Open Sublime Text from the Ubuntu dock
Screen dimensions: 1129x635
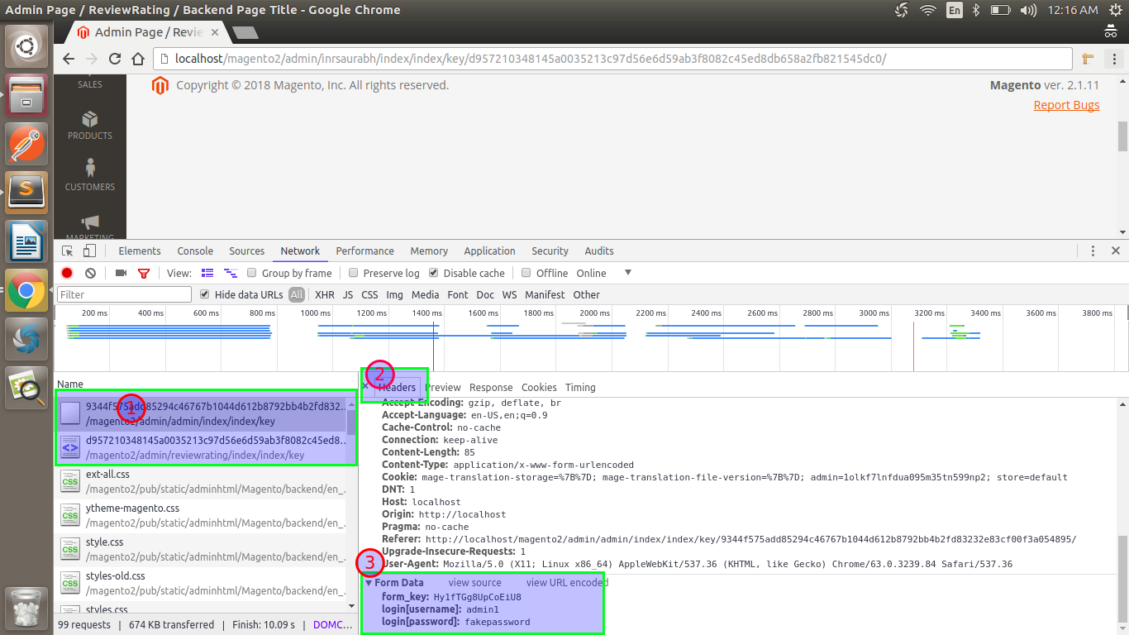click(26, 193)
